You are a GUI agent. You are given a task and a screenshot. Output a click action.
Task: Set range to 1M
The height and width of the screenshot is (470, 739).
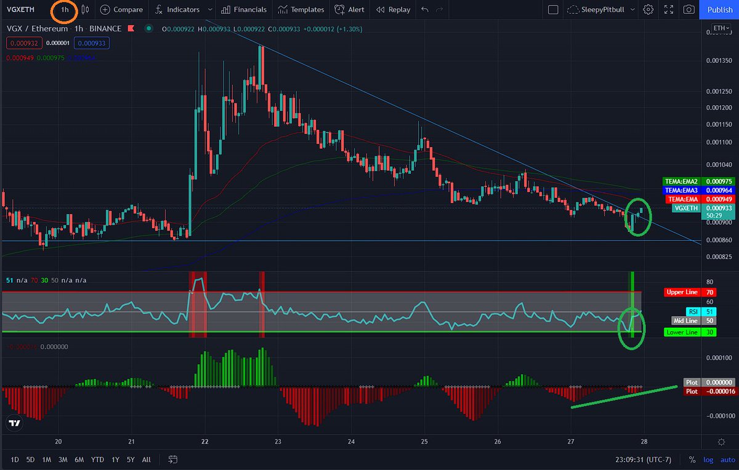pos(47,459)
